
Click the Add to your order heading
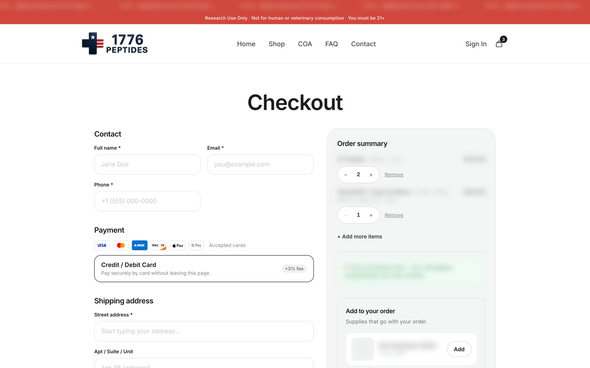[370, 311]
